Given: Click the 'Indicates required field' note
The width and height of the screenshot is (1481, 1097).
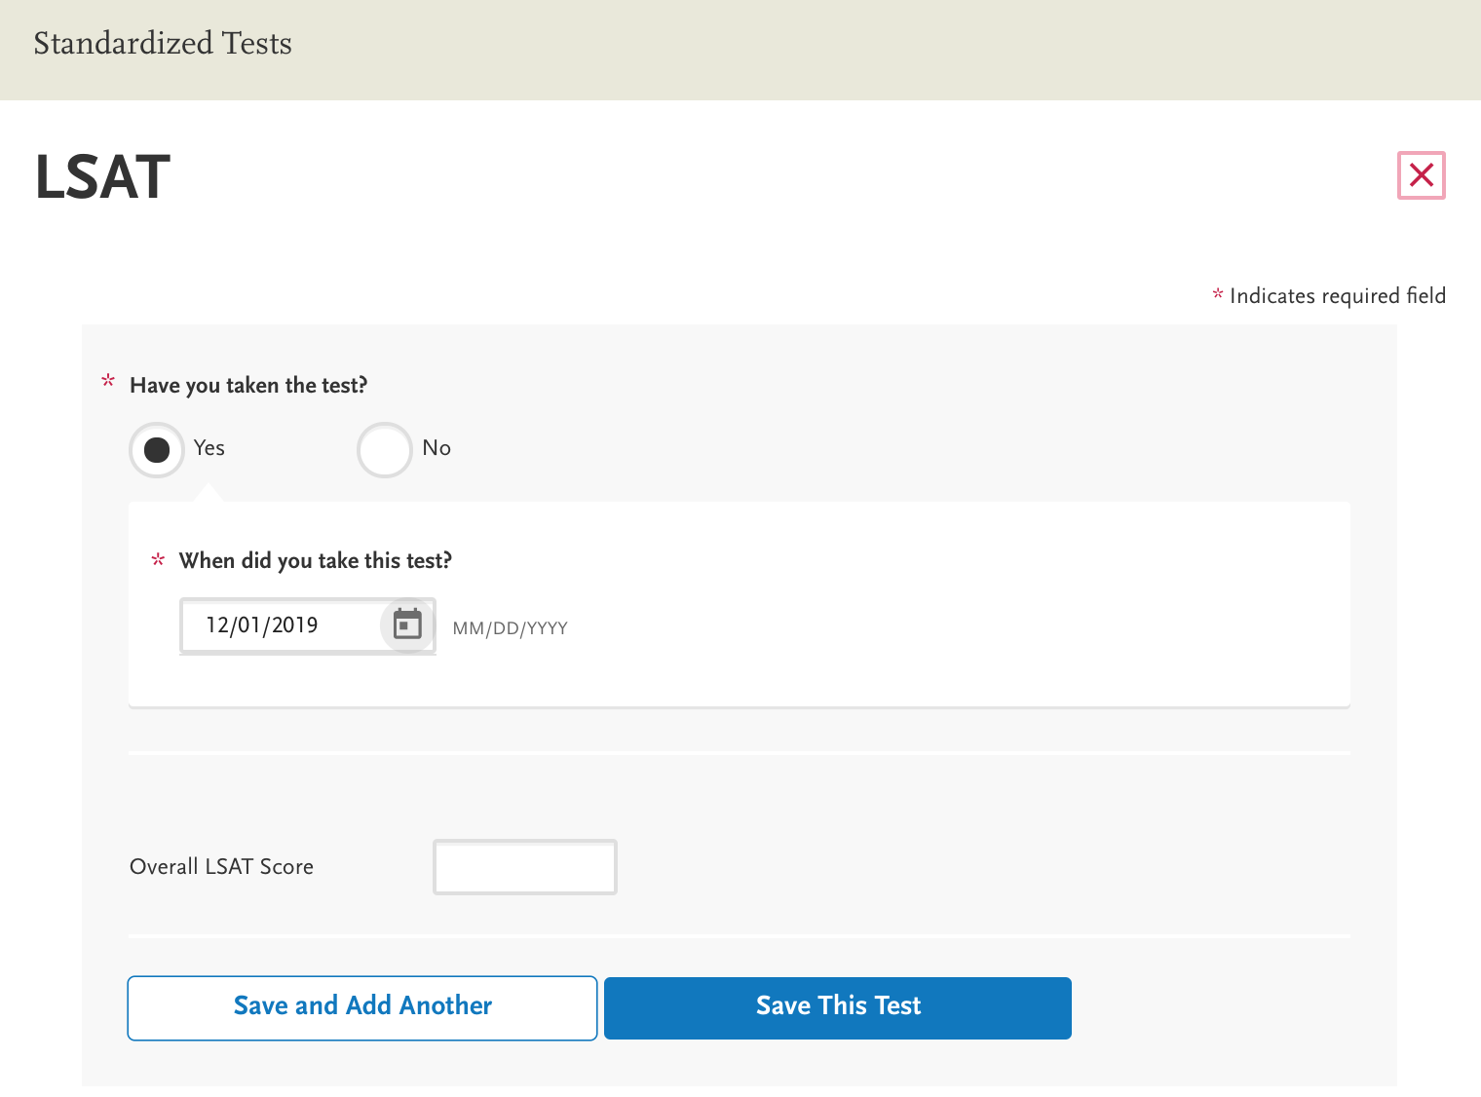Looking at the screenshot, I should click(x=1337, y=296).
